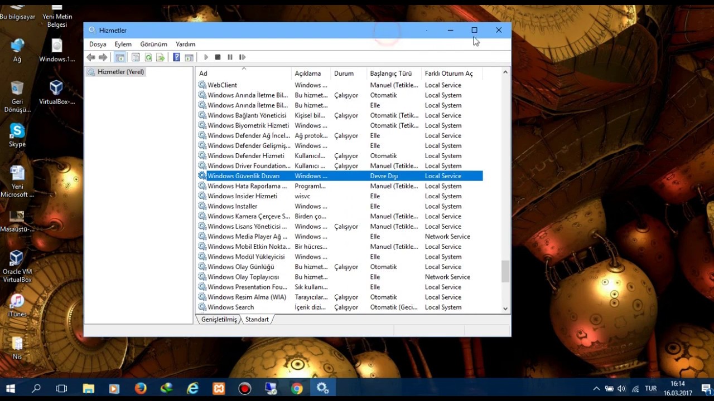Select the Windows Biyometrik Hizmeti service
The width and height of the screenshot is (714, 401).
(x=340, y=125)
